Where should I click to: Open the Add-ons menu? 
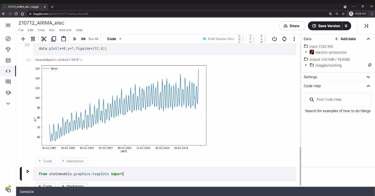65,30
